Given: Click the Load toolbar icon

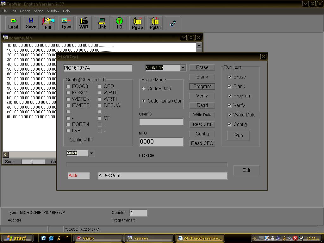Looking at the screenshot, I should pyautogui.click(x=13, y=23).
